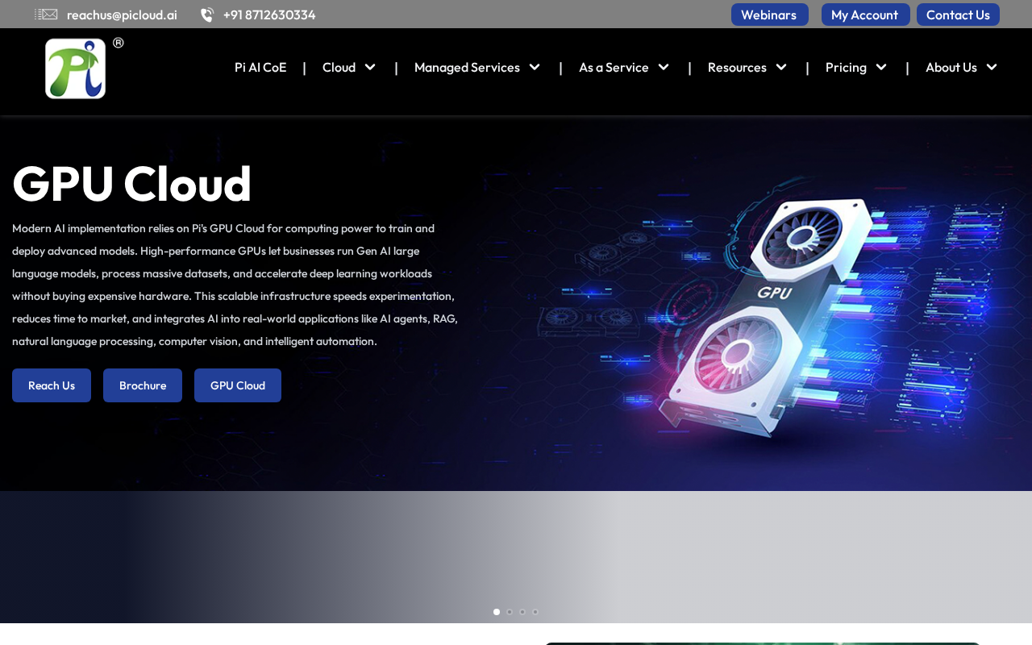This screenshot has width=1032, height=645.
Task: Expand the Resources menu chevron
Action: (781, 67)
